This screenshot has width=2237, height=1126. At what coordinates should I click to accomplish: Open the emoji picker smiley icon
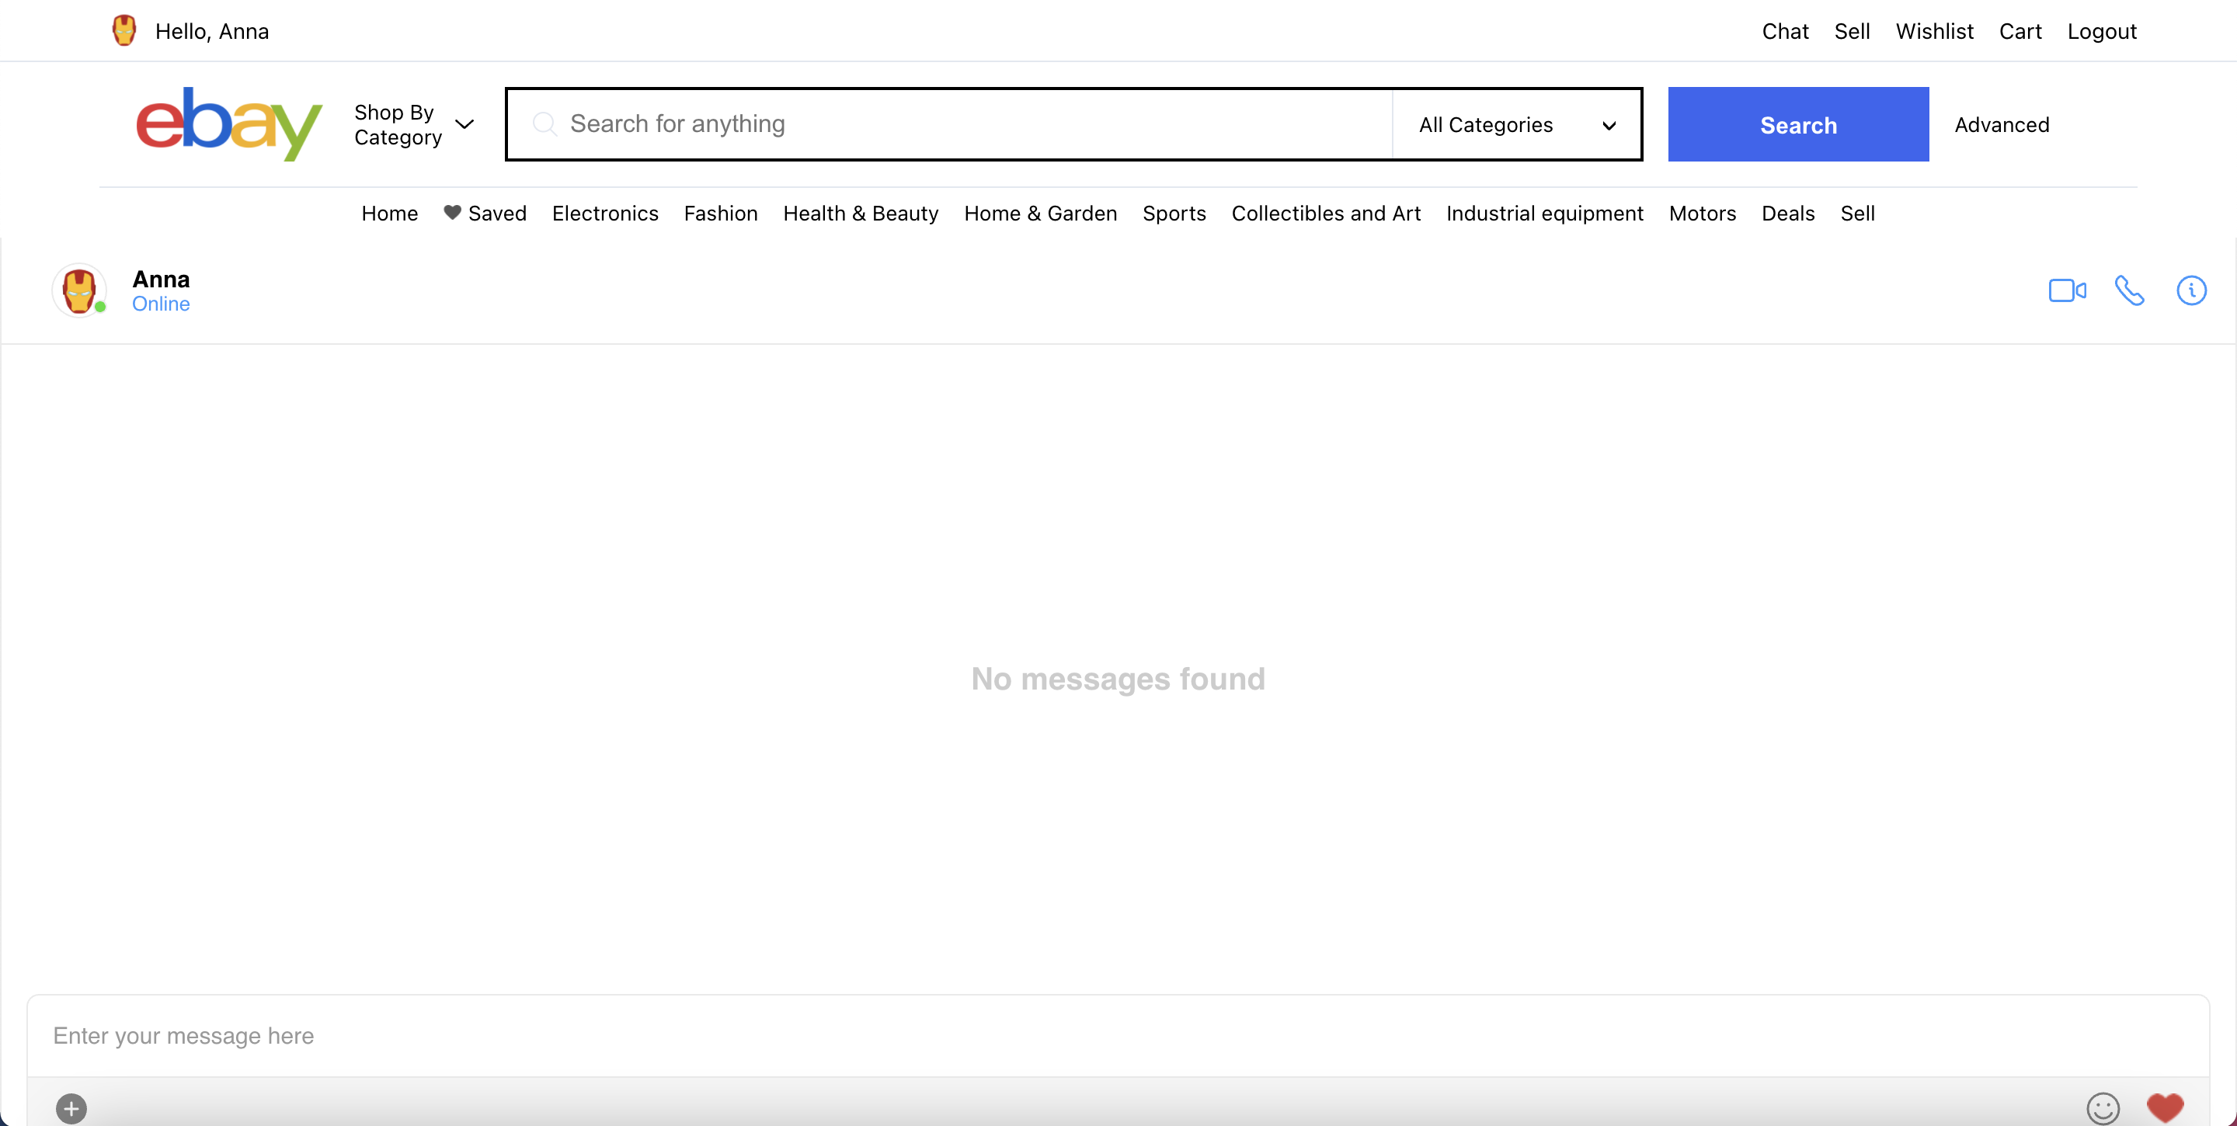pos(2103,1108)
